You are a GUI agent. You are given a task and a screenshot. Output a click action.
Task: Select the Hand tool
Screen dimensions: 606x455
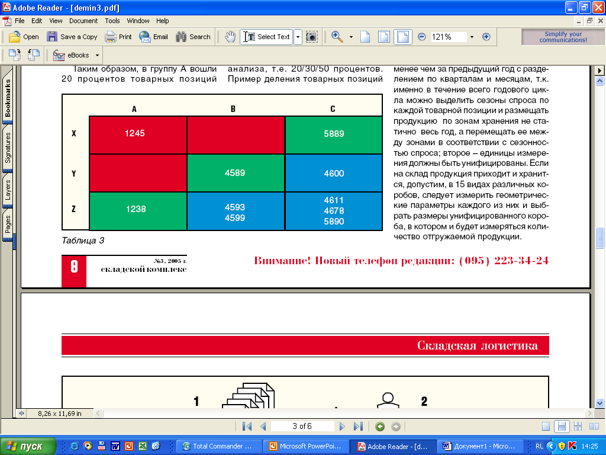point(230,37)
